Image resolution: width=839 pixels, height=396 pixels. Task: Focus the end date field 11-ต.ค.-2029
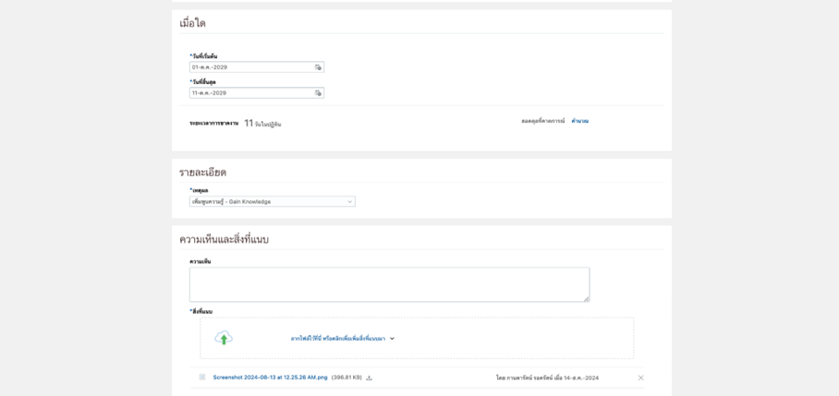(249, 93)
